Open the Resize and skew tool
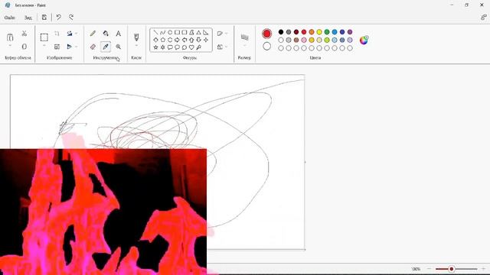The width and height of the screenshot is (490, 275). click(57, 47)
